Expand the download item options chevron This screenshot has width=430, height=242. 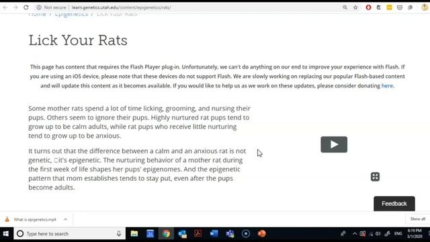pyautogui.click(x=65, y=219)
